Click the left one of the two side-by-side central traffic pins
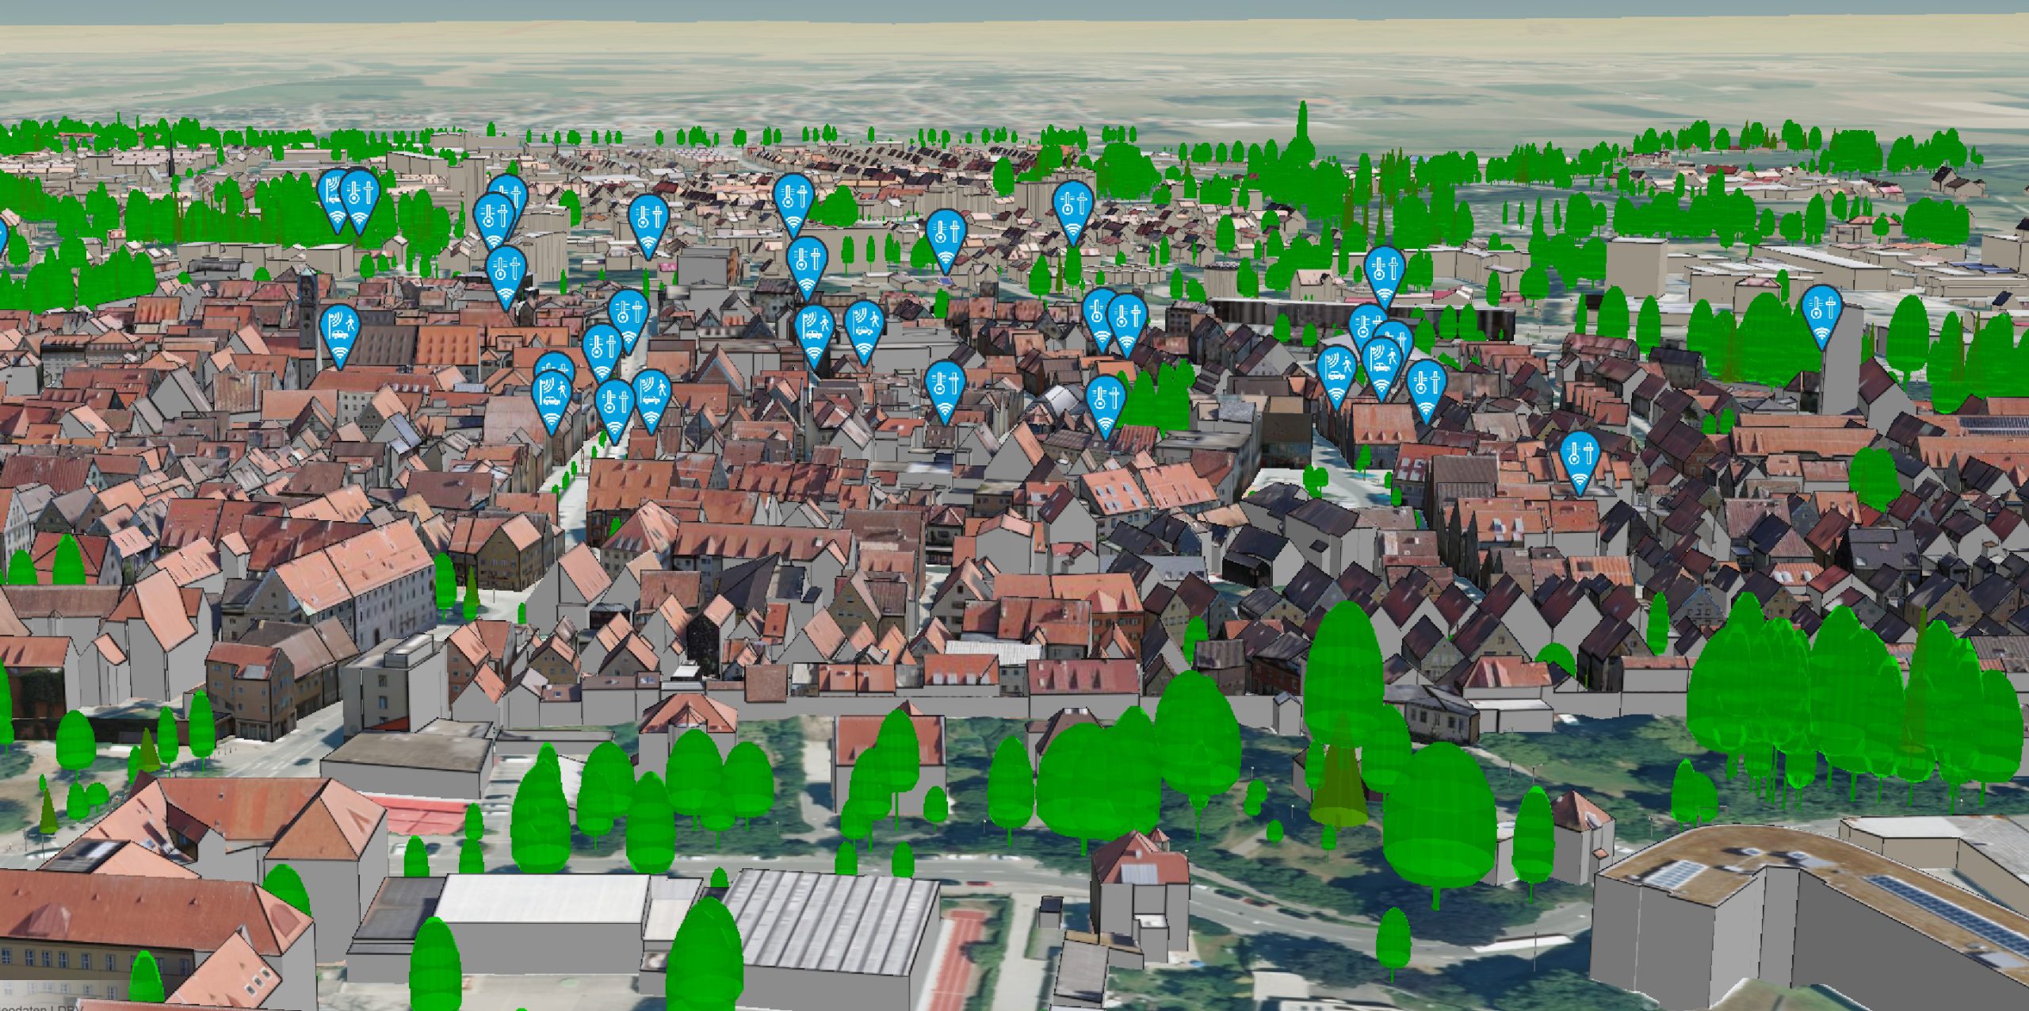2029x1011 pixels. [815, 335]
